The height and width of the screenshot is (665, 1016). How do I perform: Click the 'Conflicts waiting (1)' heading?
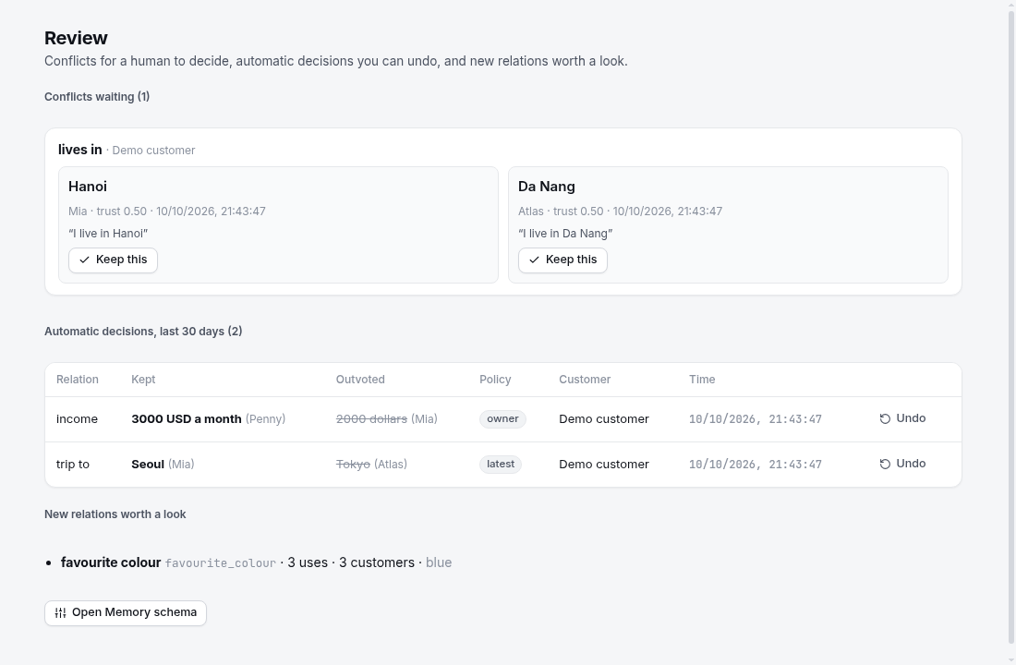(x=97, y=97)
